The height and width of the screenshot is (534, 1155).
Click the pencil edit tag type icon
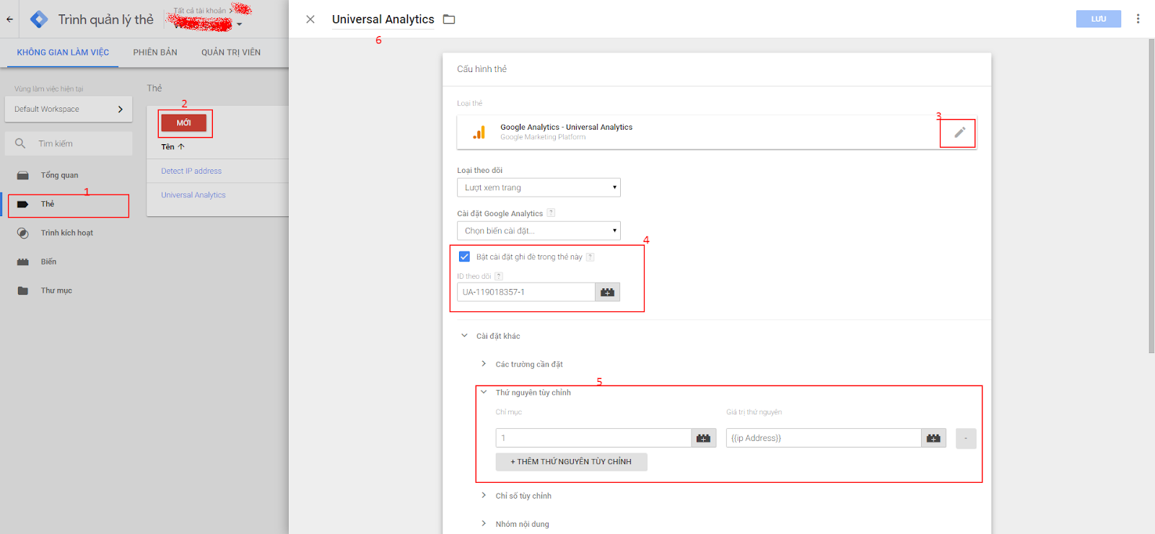959,133
